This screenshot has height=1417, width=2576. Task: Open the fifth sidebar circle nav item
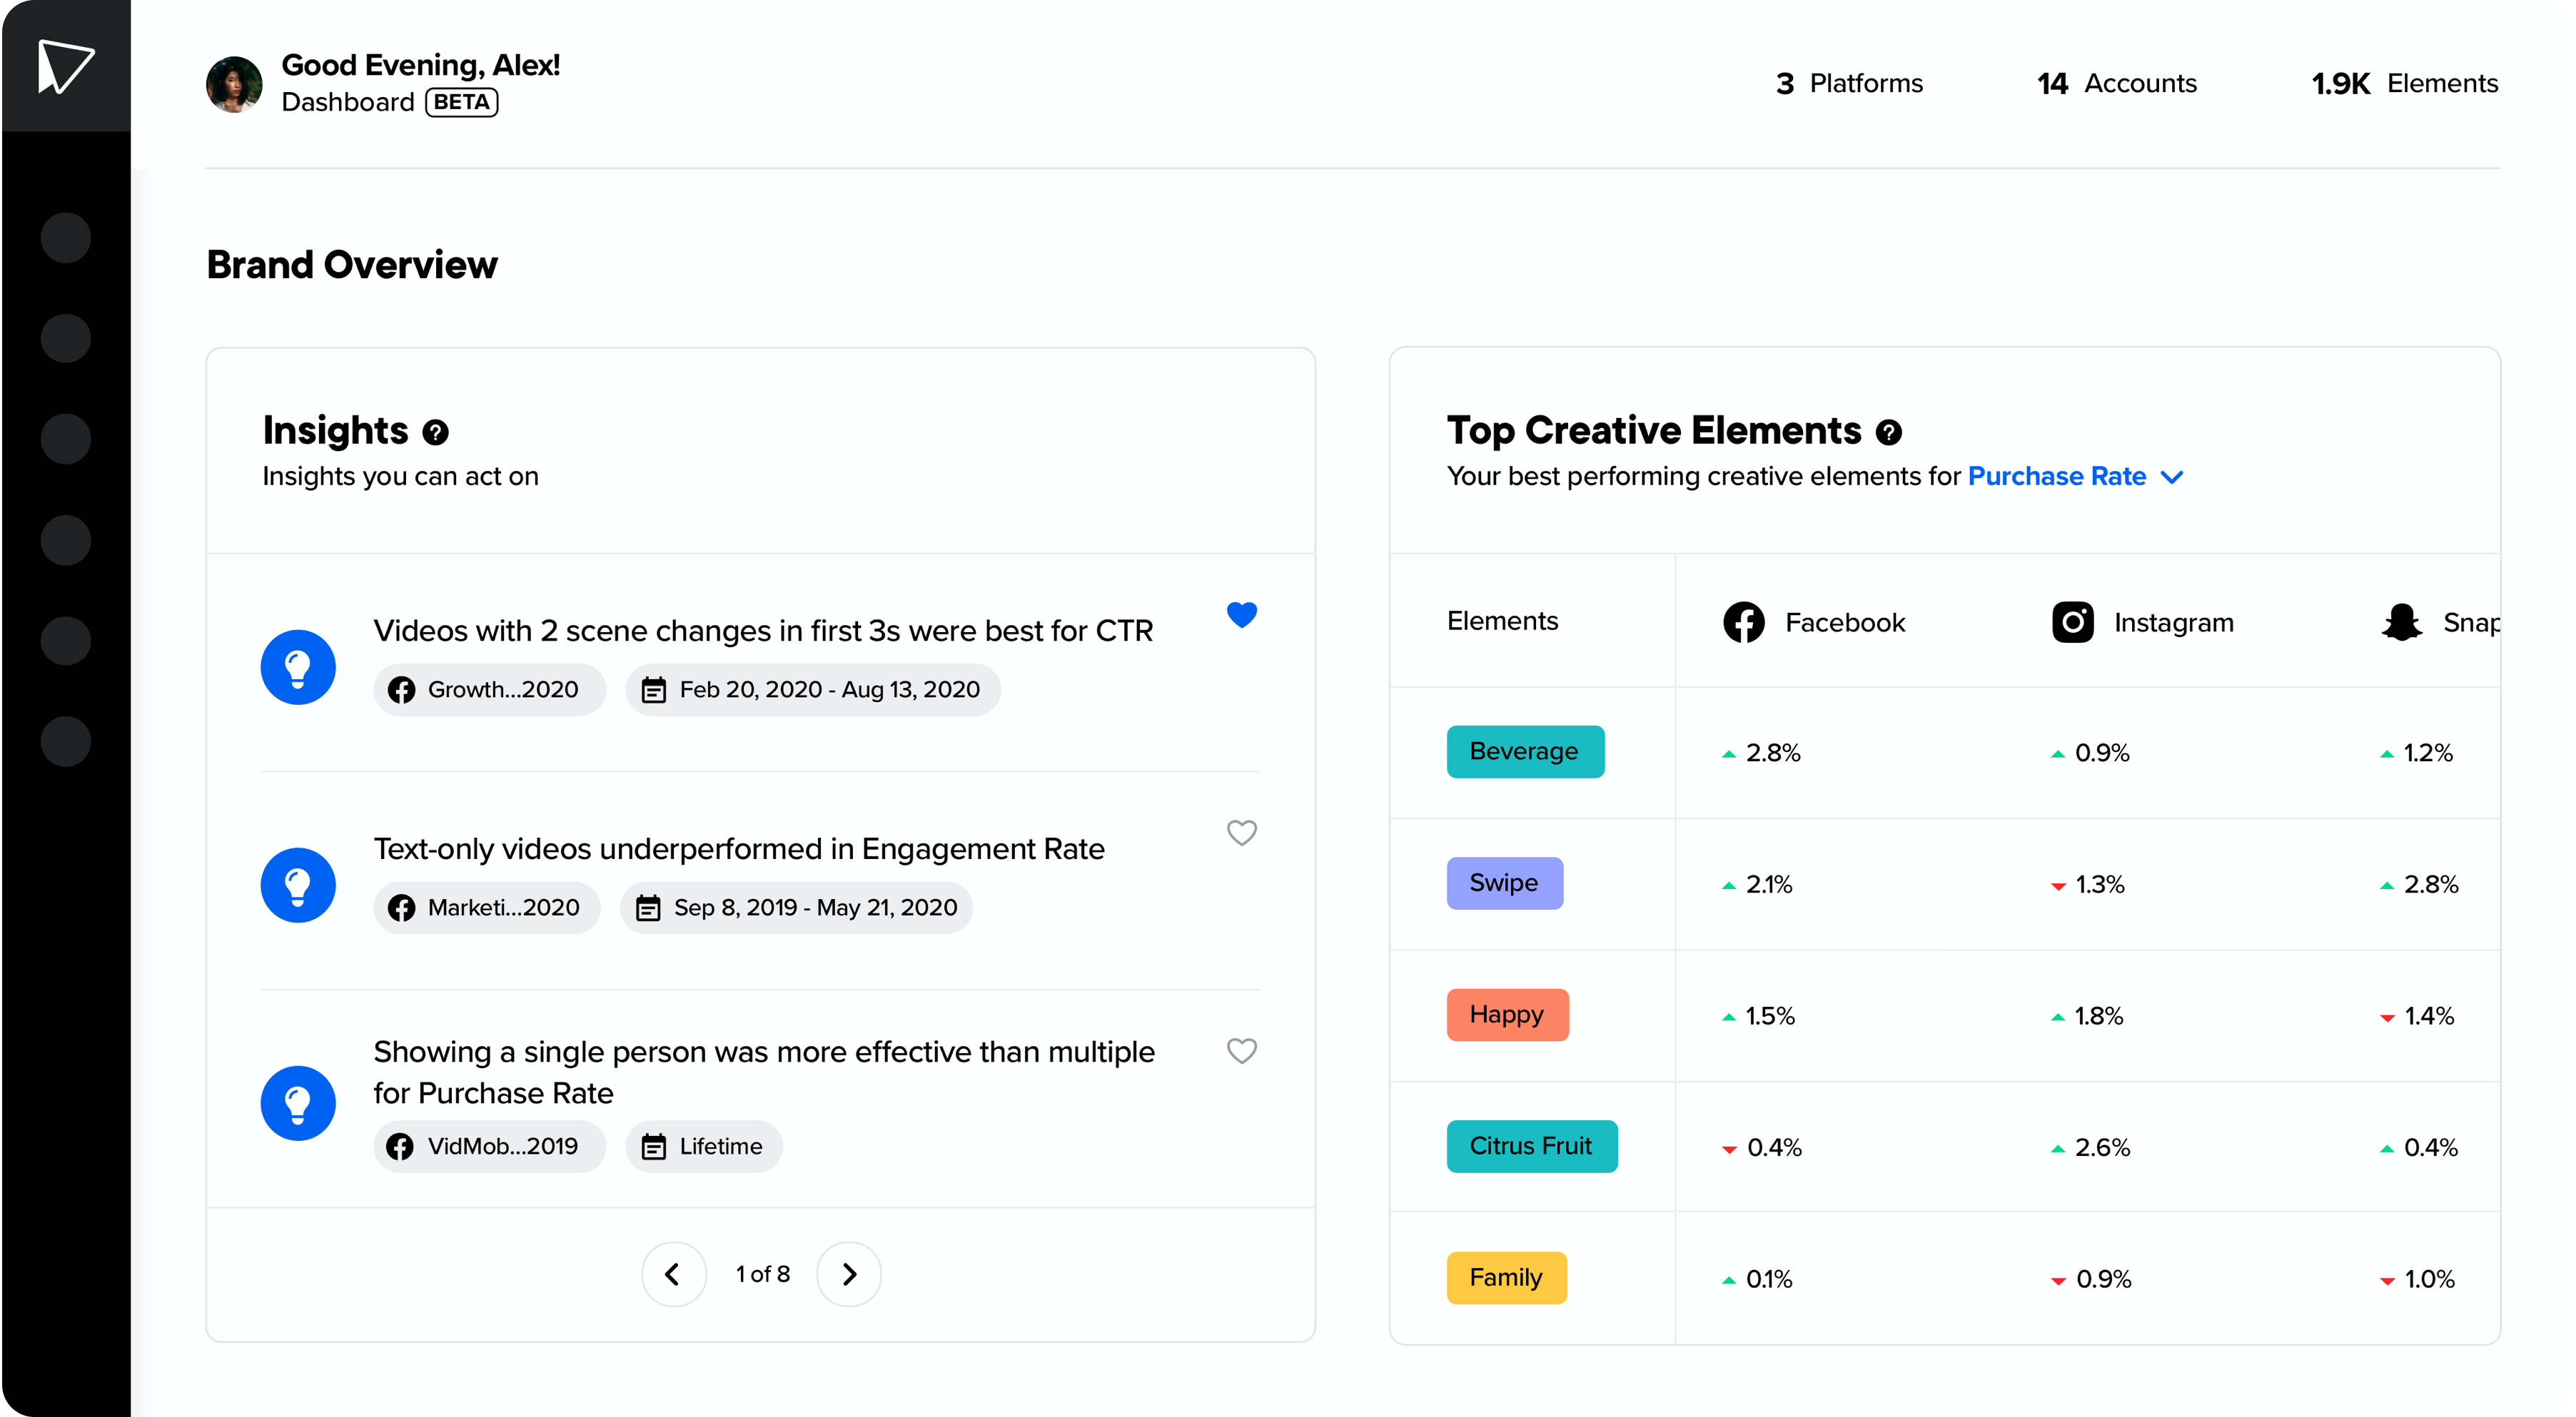[66, 641]
